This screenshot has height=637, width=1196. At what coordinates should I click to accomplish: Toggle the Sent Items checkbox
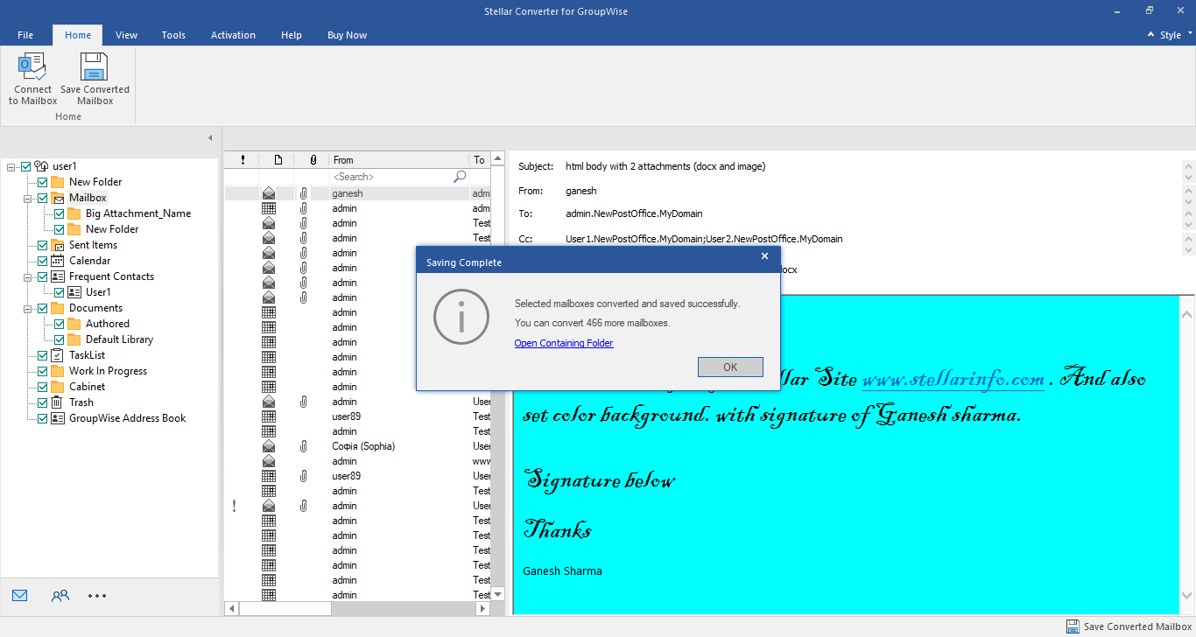click(42, 245)
